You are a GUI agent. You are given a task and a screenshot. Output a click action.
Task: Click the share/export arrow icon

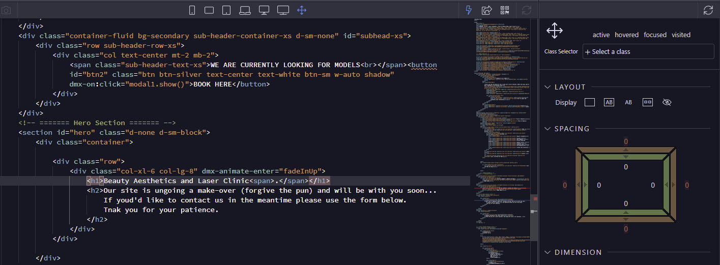pos(487,10)
